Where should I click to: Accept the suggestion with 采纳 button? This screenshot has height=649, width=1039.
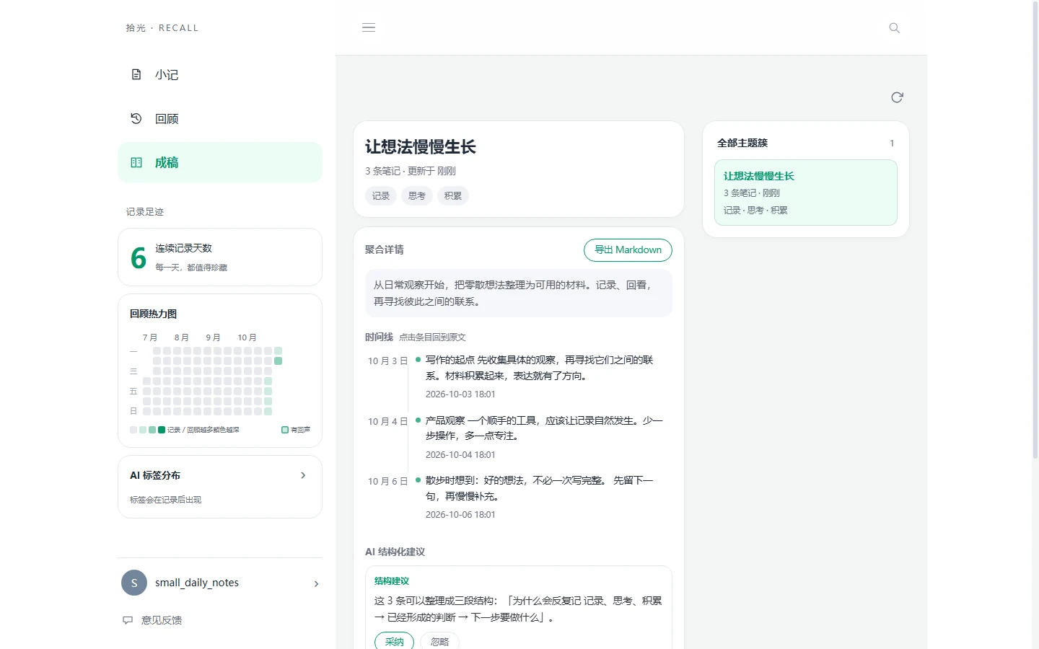point(394,641)
